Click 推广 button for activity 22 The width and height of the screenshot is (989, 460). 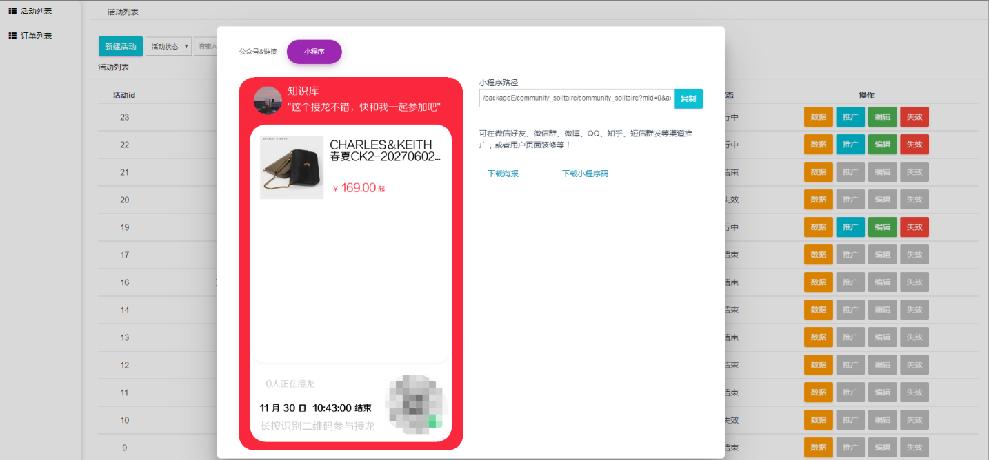point(850,145)
